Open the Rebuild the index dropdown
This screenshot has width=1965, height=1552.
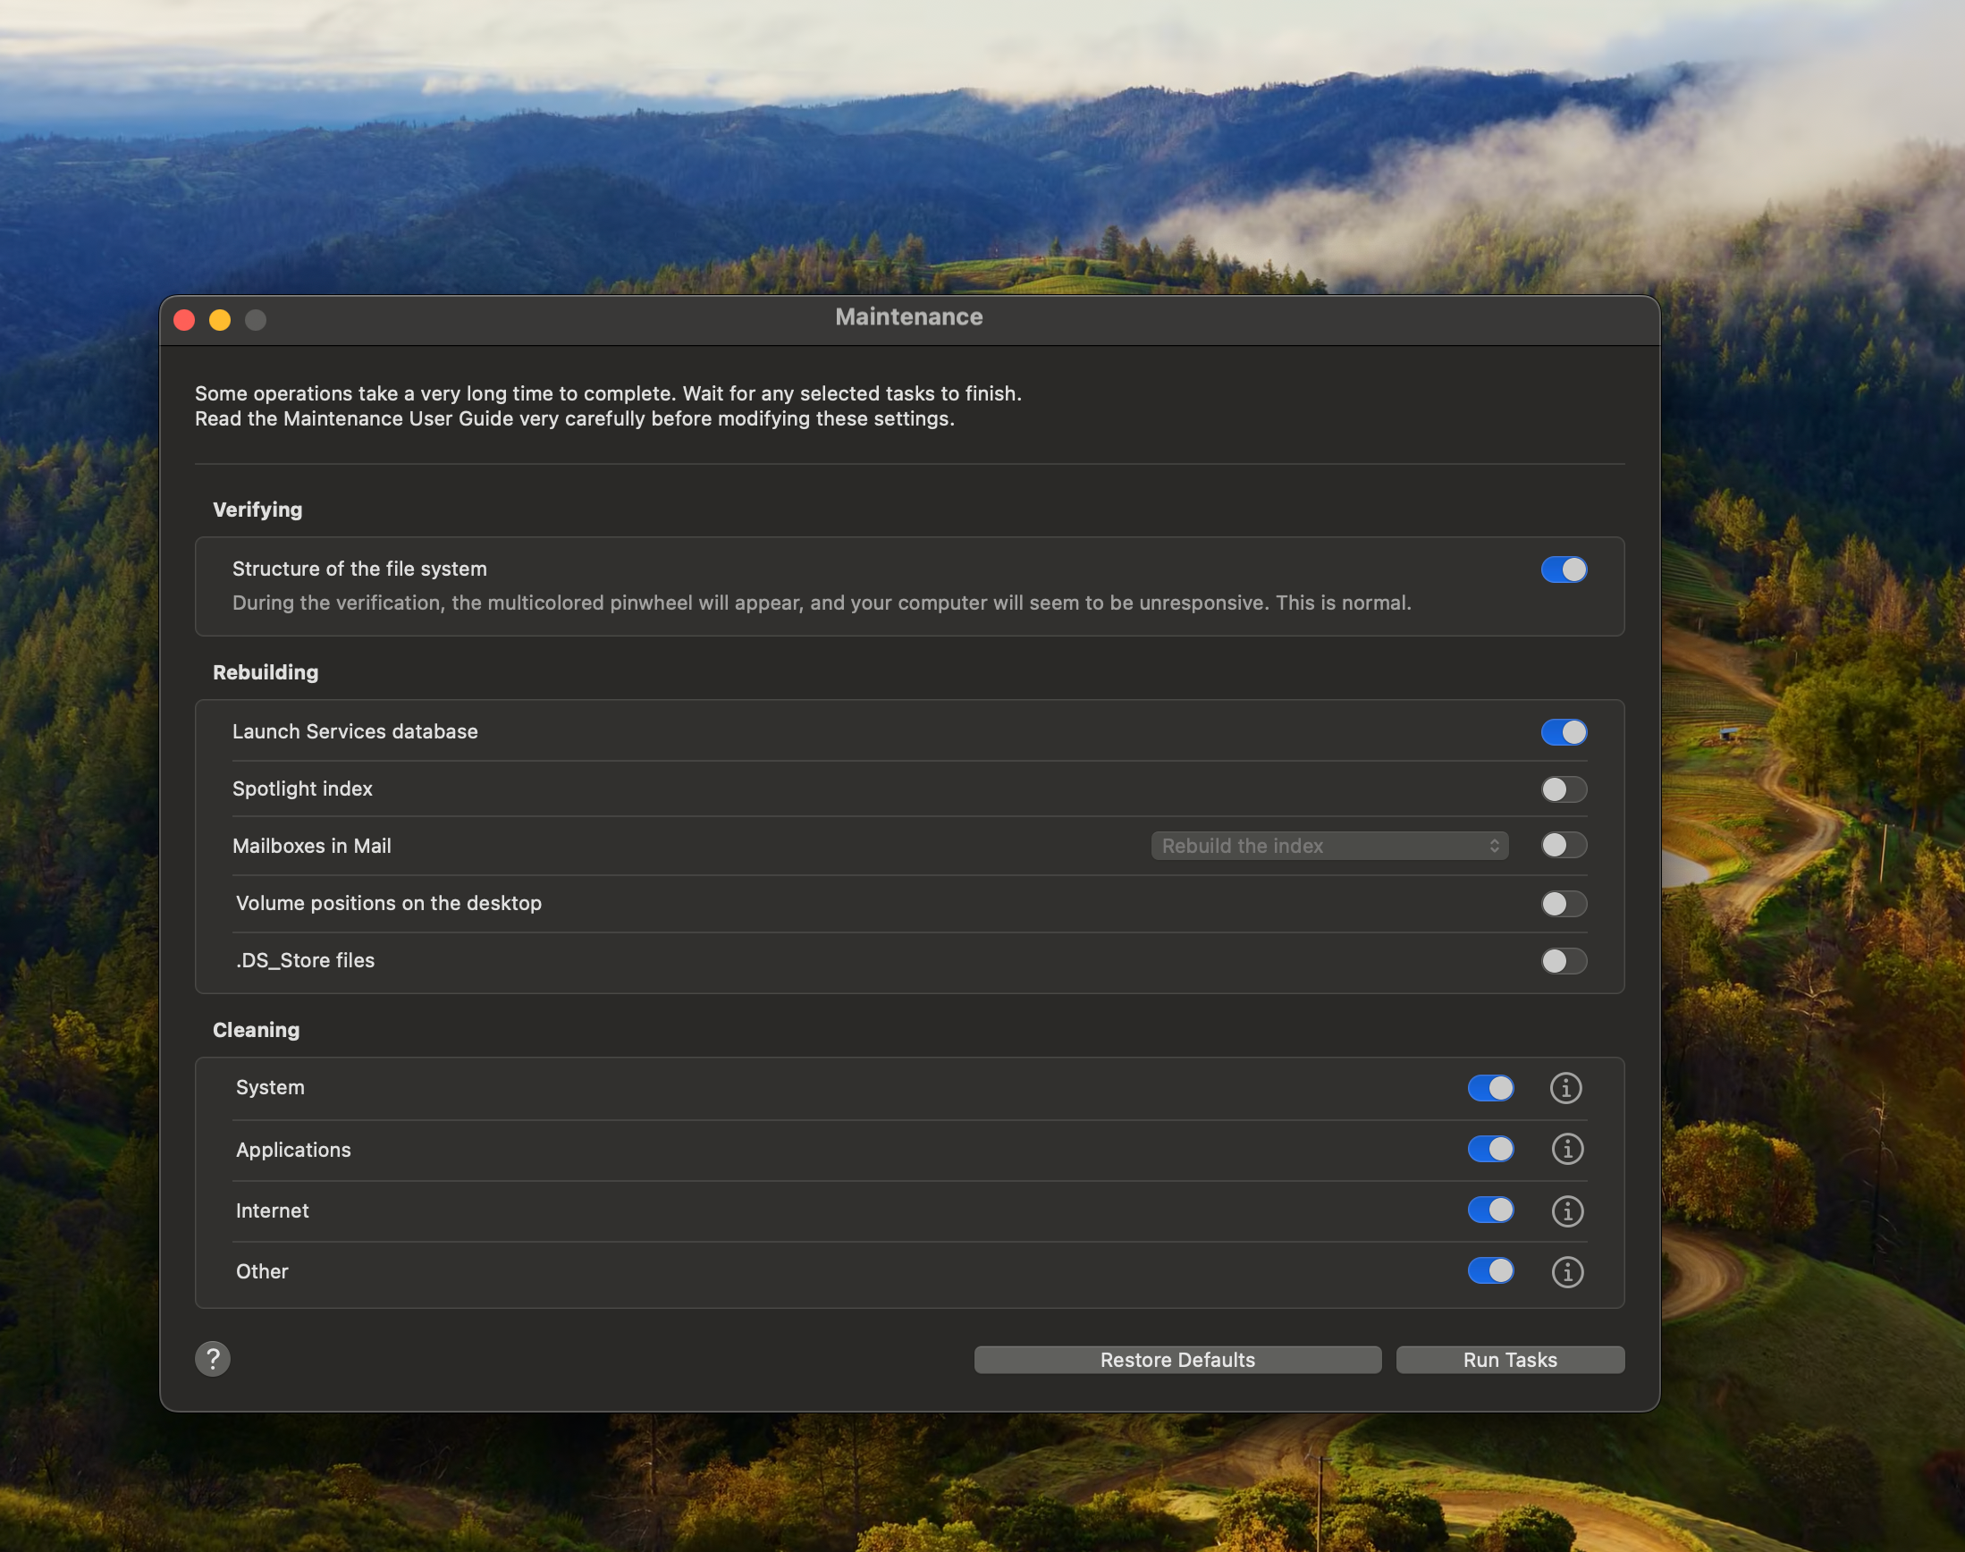1329,846
